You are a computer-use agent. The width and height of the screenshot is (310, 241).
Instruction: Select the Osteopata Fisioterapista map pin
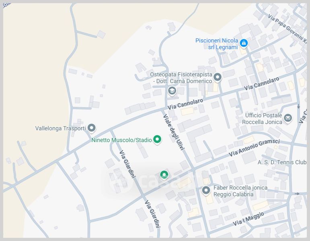click(218, 76)
